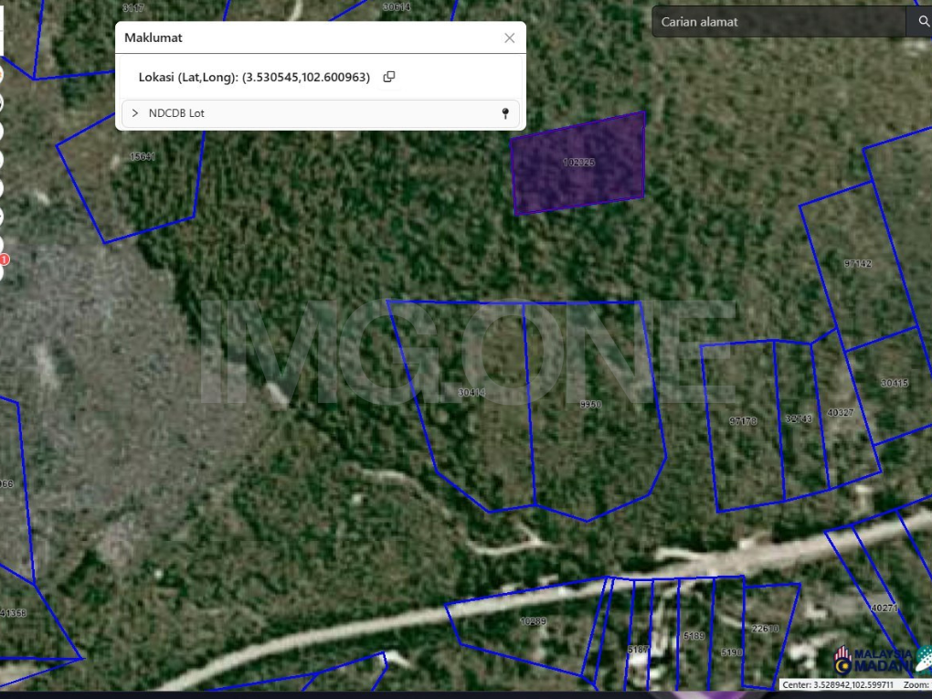This screenshot has width=932, height=699.
Task: Select lot 5190 on the map
Action: (x=731, y=652)
